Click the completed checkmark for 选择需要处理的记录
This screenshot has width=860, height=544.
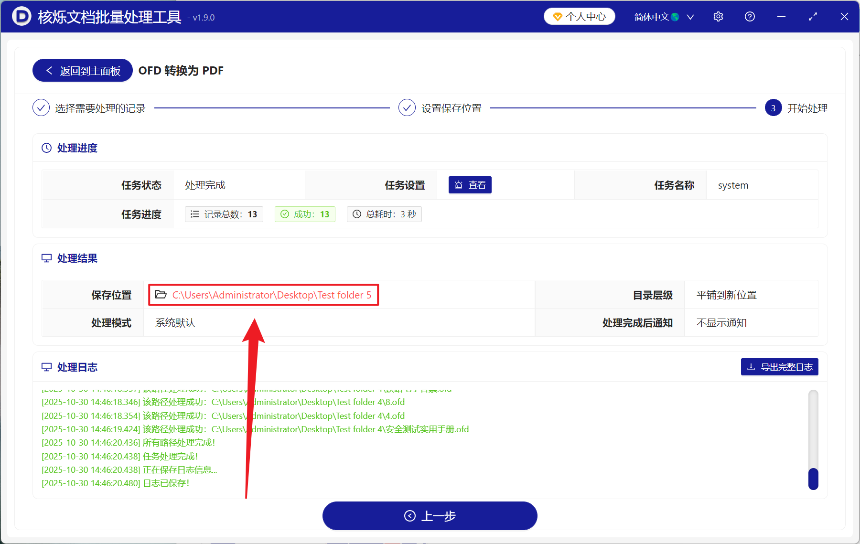click(41, 107)
